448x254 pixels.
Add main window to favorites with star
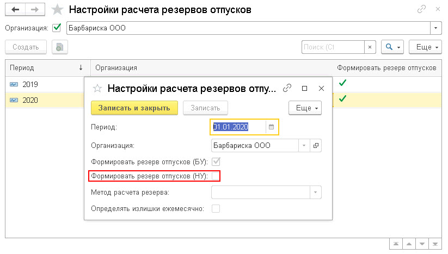tap(57, 10)
